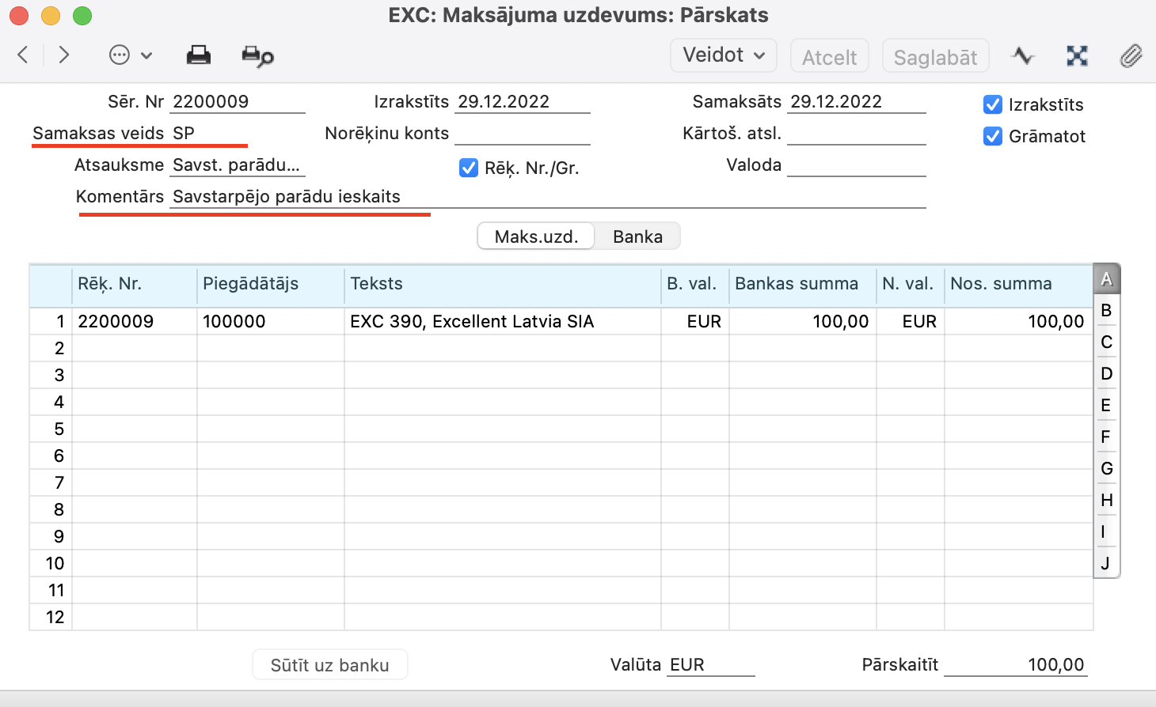Toggle the Izrakstīts checkbox
Image resolution: width=1156 pixels, height=707 pixels.
point(992,104)
